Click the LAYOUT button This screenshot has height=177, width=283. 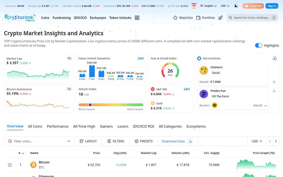coord(88,141)
